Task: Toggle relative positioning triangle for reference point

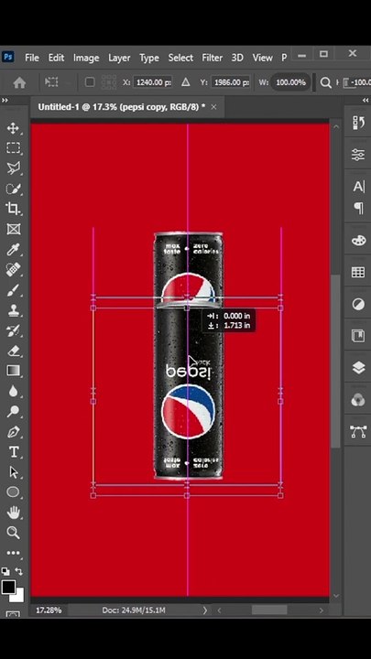Action: pos(185,82)
